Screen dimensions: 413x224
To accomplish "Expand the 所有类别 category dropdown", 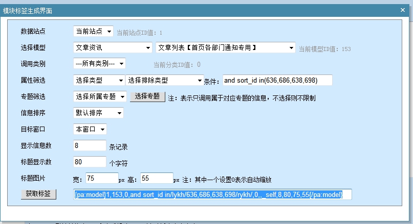I will [99, 64].
